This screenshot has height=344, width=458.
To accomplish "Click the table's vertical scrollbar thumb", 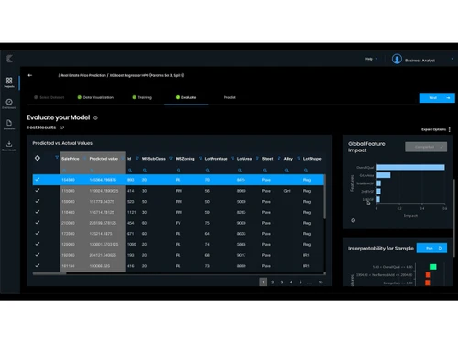I will point(324,196).
